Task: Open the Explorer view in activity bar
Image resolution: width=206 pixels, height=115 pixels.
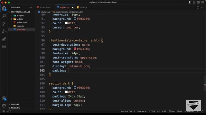Action: 4,9
